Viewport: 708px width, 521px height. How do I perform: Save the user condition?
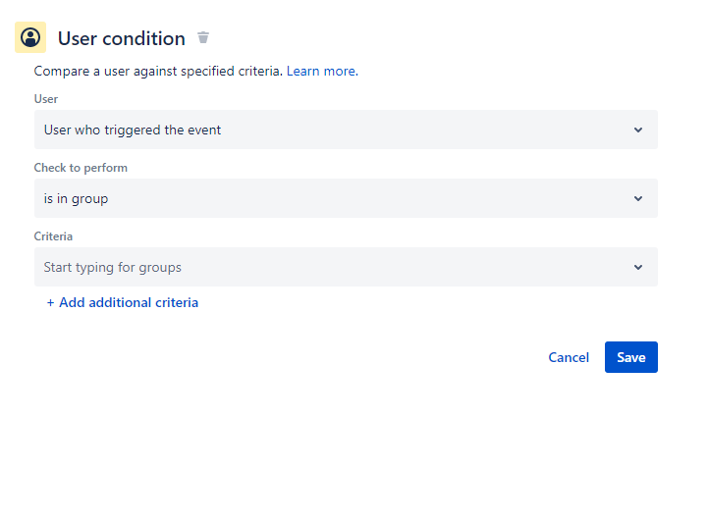[630, 357]
